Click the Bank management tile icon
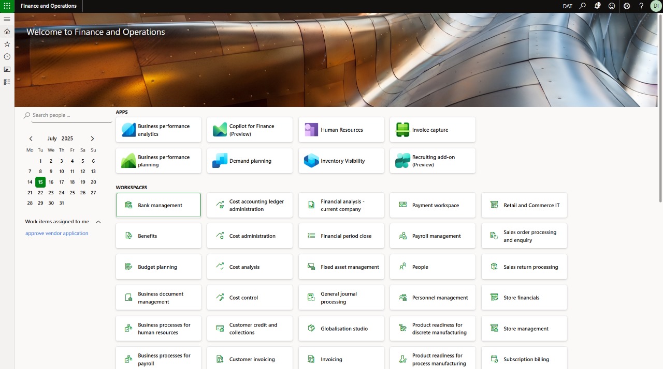The image size is (663, 369). [129, 205]
